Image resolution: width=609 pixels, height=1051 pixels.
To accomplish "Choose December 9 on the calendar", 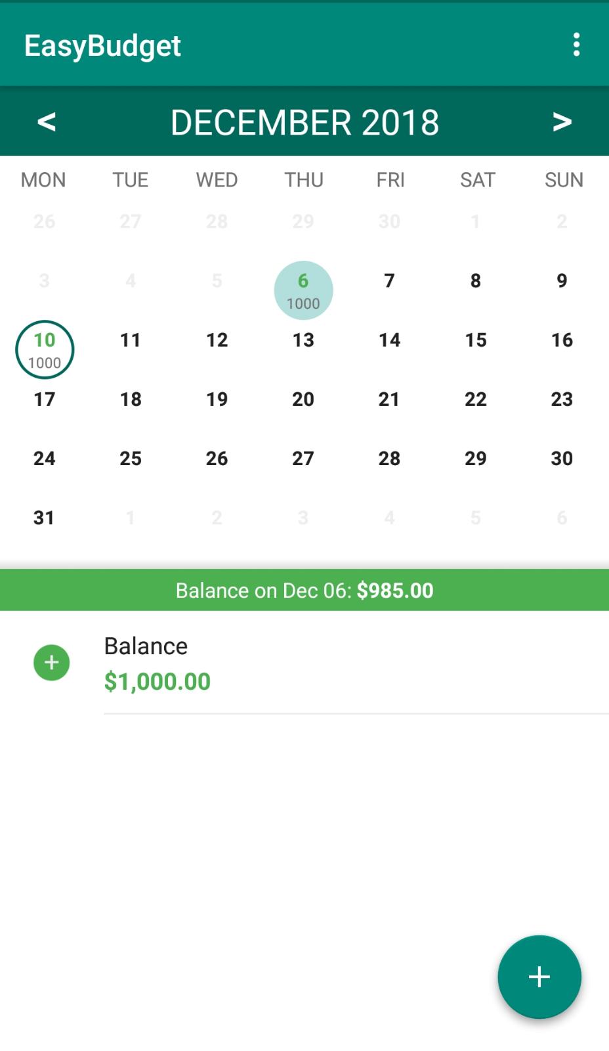I will point(562,281).
